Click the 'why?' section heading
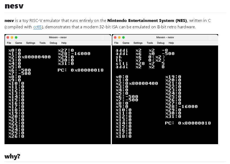This screenshot has height=164, width=230. click(12, 156)
